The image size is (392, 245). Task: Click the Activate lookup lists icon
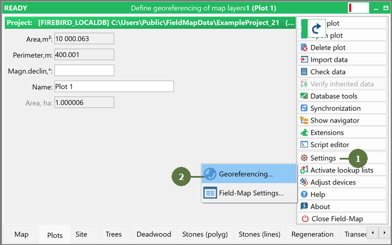click(x=304, y=170)
